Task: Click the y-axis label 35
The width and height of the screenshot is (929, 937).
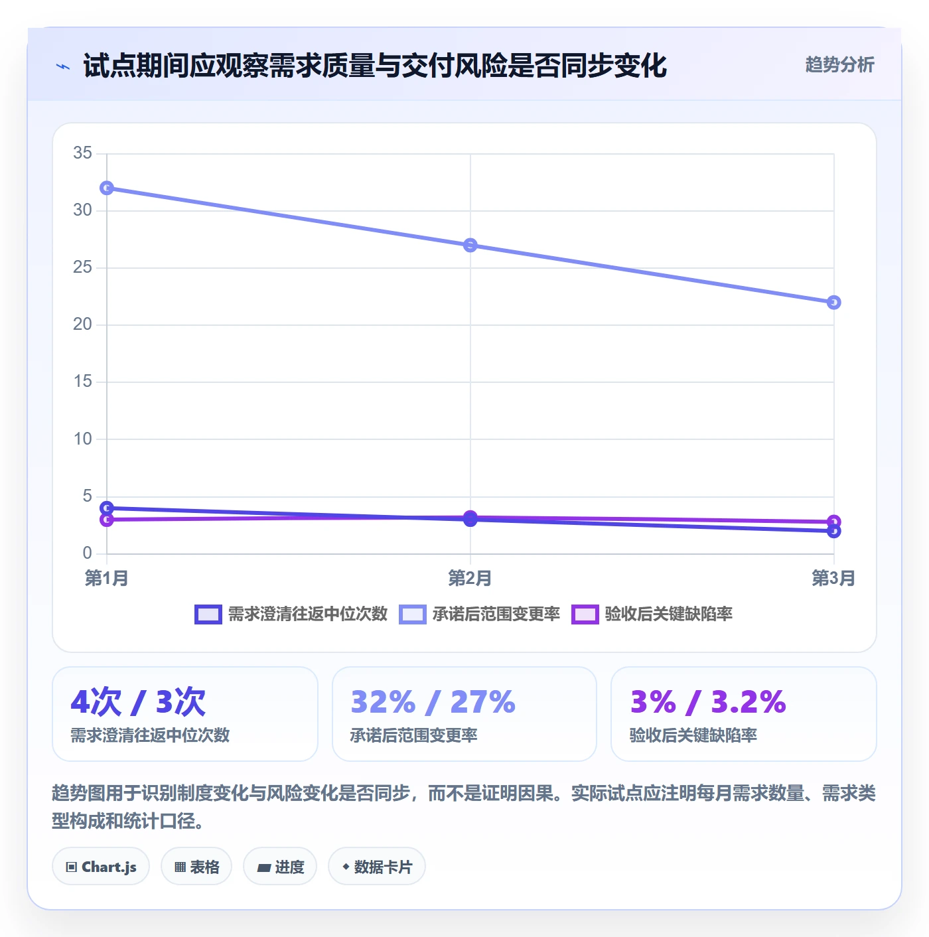Action: click(x=83, y=153)
